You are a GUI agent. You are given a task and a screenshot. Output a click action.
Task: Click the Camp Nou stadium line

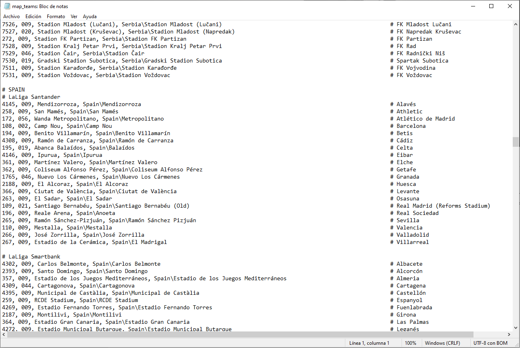tap(57, 126)
